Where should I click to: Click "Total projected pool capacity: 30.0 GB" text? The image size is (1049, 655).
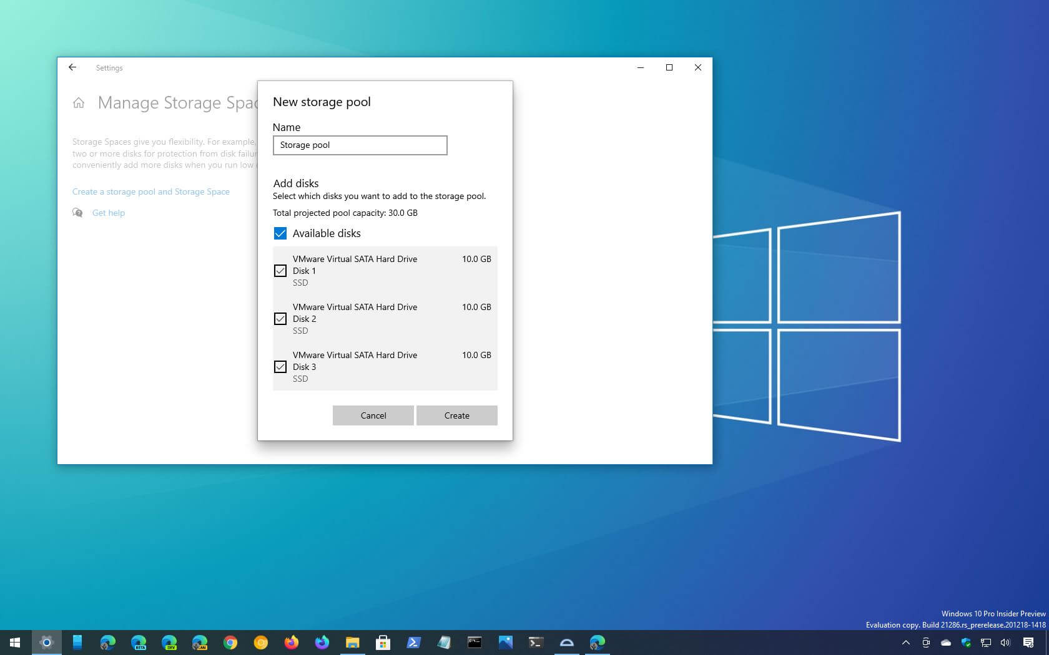pyautogui.click(x=345, y=213)
